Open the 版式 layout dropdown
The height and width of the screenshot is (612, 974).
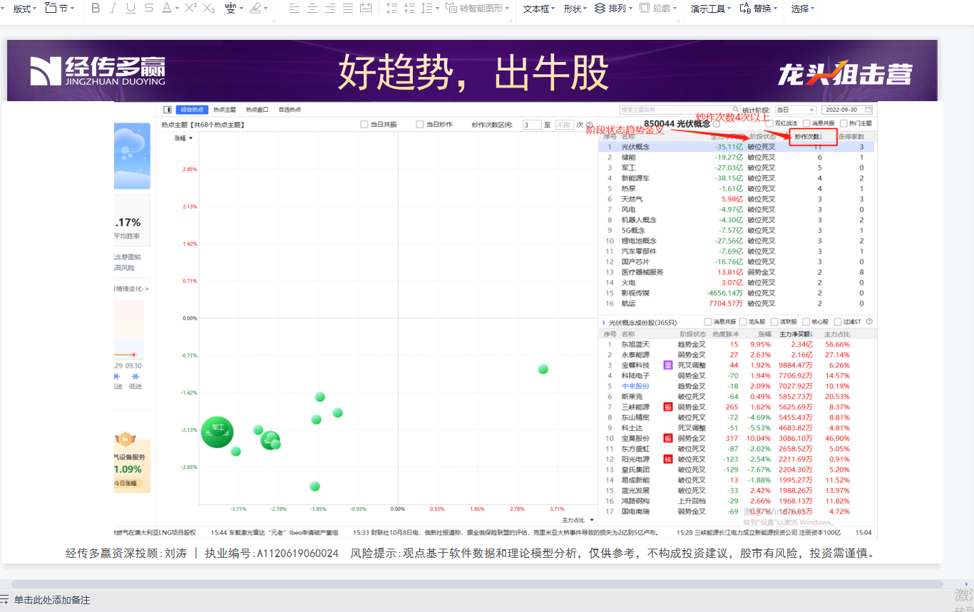click(25, 9)
